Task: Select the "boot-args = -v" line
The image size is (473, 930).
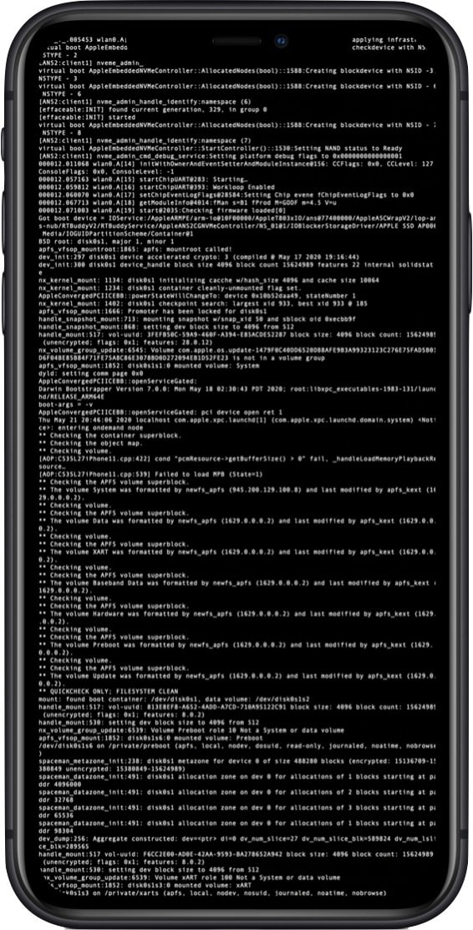Action: pyautogui.click(x=63, y=404)
